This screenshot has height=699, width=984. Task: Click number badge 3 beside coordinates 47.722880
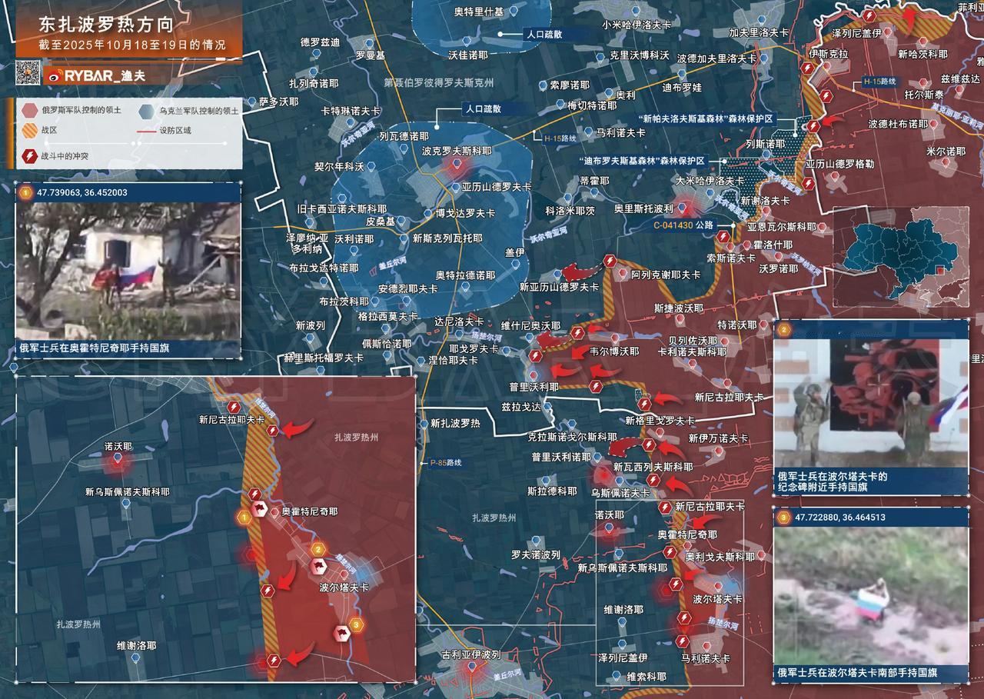point(784,518)
